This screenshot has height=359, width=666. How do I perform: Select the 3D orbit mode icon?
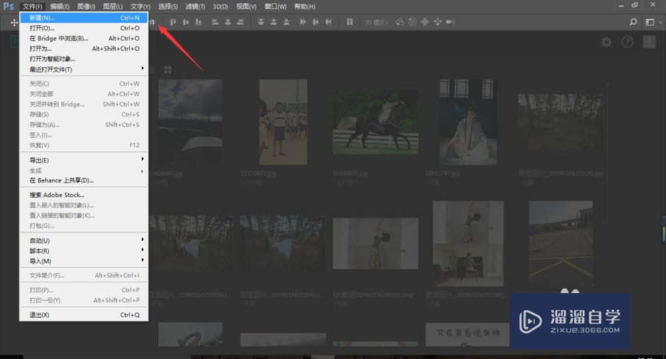pyautogui.click(x=399, y=22)
